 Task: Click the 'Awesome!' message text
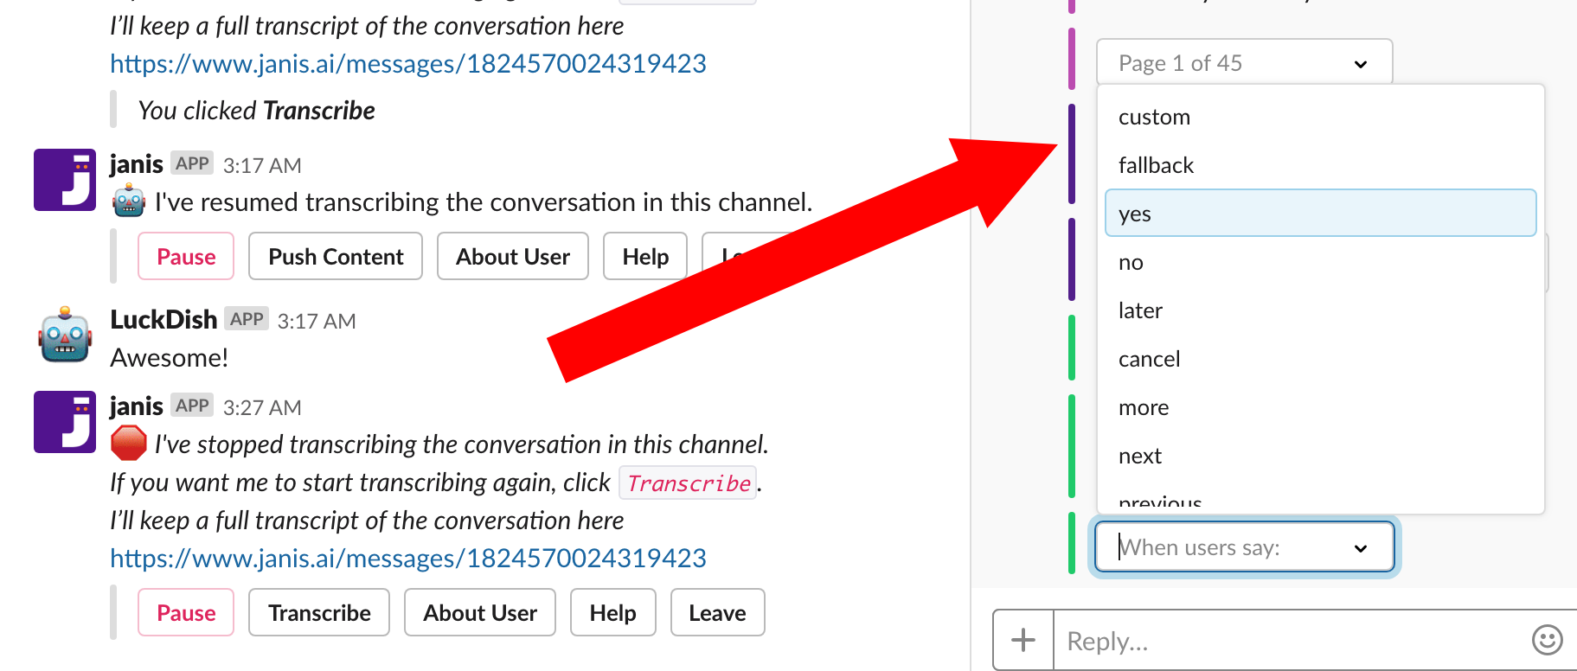(170, 357)
